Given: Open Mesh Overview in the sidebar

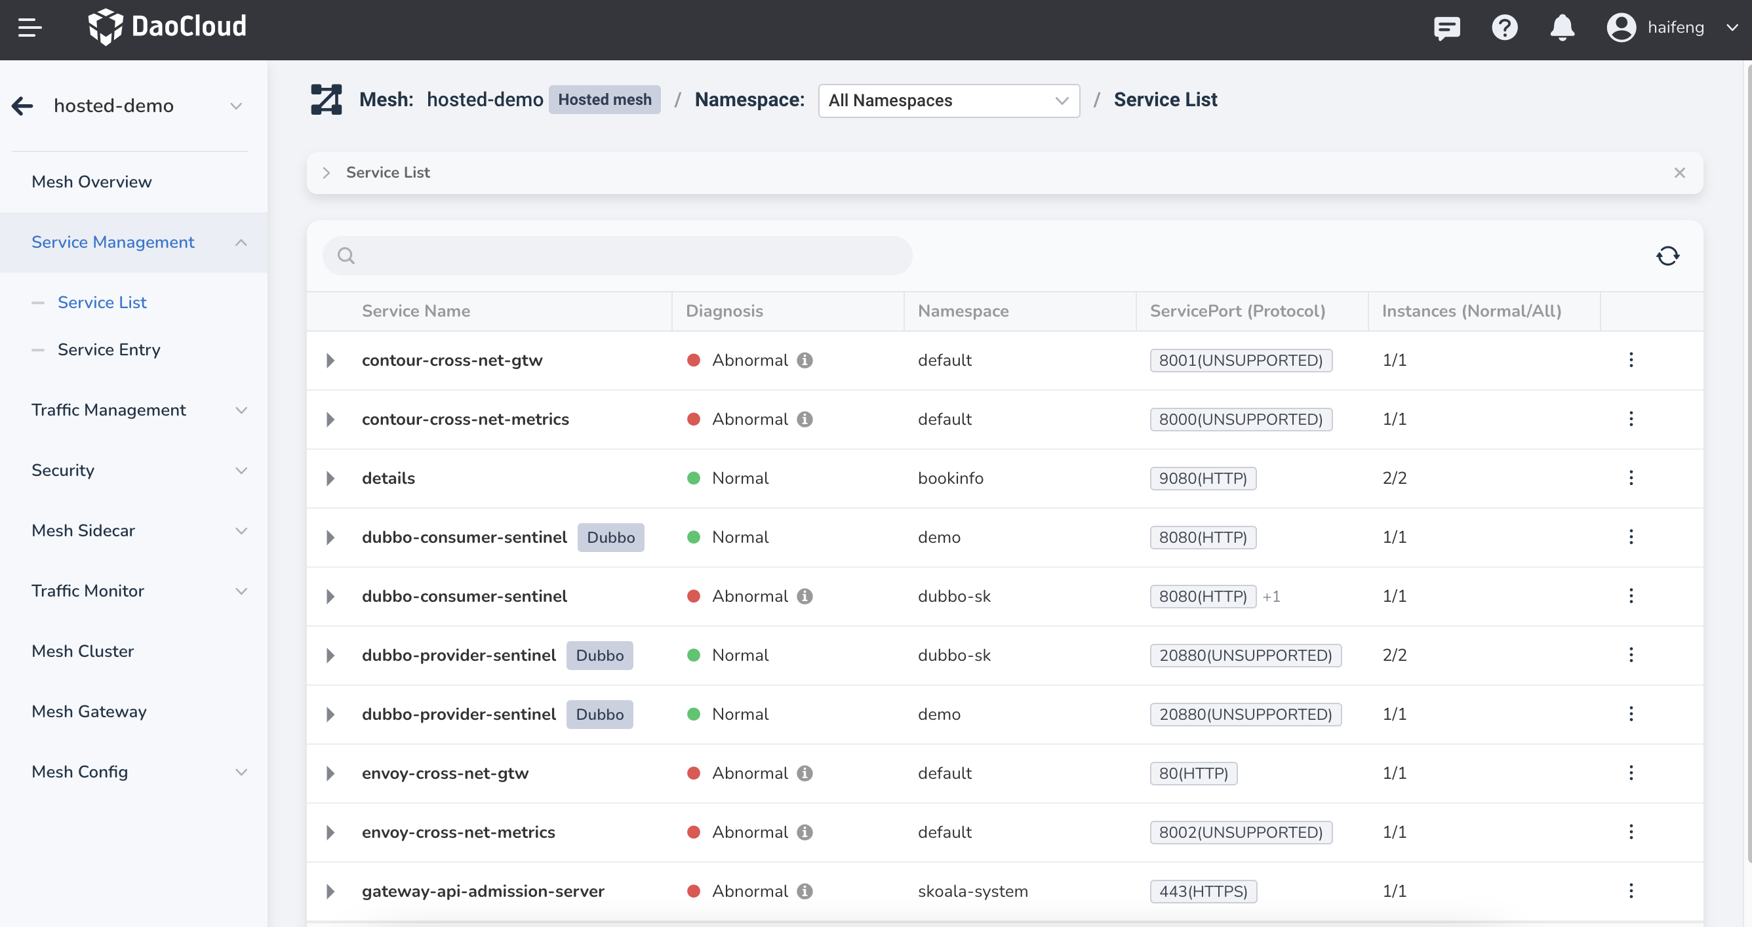Looking at the screenshot, I should pos(133,182).
